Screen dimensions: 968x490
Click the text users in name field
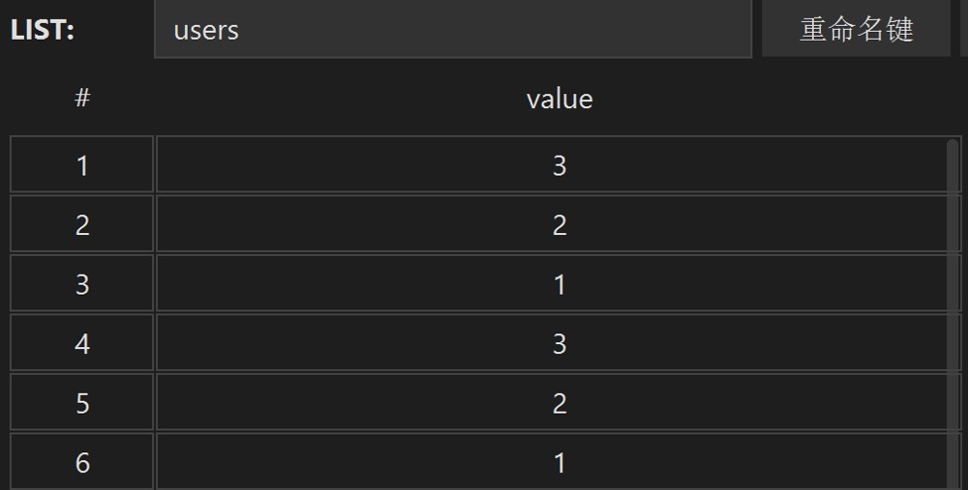point(206,31)
